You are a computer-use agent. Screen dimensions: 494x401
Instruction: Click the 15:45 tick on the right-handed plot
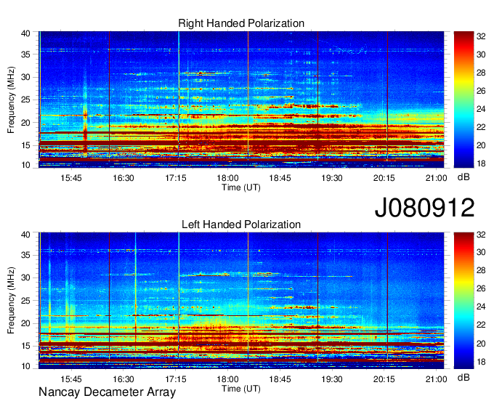coord(71,178)
